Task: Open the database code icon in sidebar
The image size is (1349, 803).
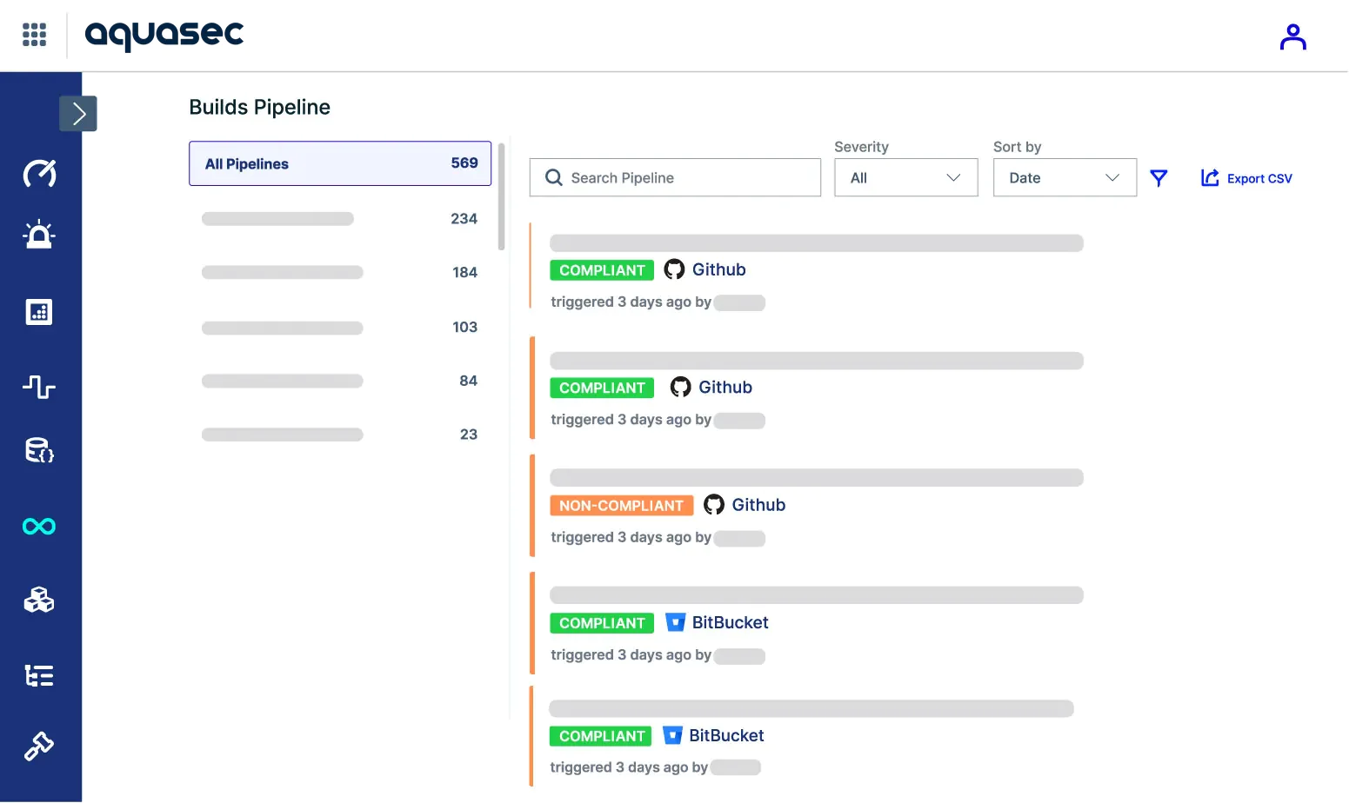Action: [39, 450]
